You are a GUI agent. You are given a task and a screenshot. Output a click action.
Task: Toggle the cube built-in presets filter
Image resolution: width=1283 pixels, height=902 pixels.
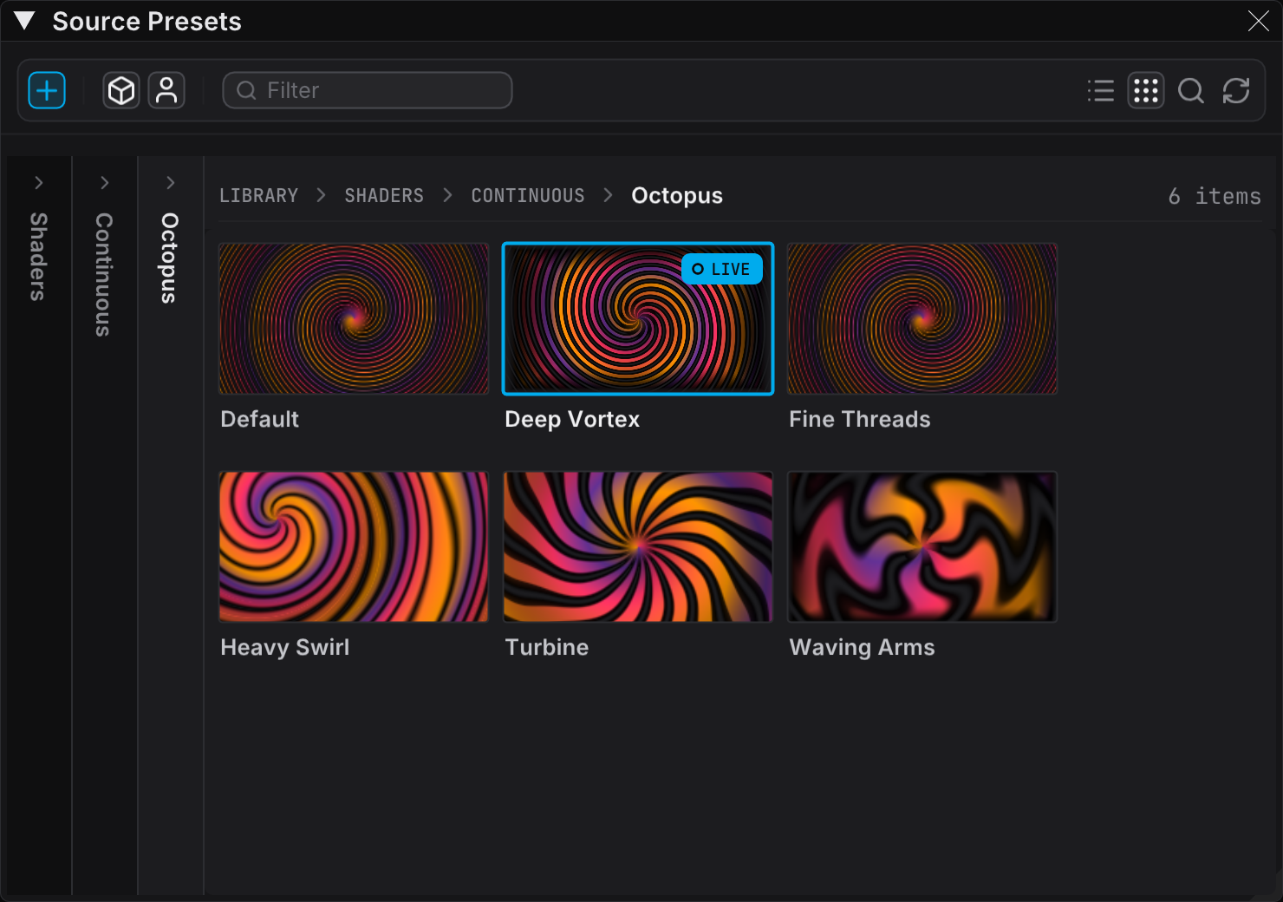coord(121,90)
